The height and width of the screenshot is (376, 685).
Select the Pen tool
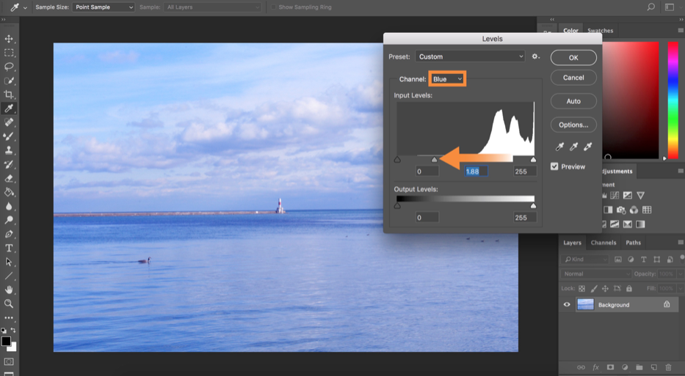(9, 235)
